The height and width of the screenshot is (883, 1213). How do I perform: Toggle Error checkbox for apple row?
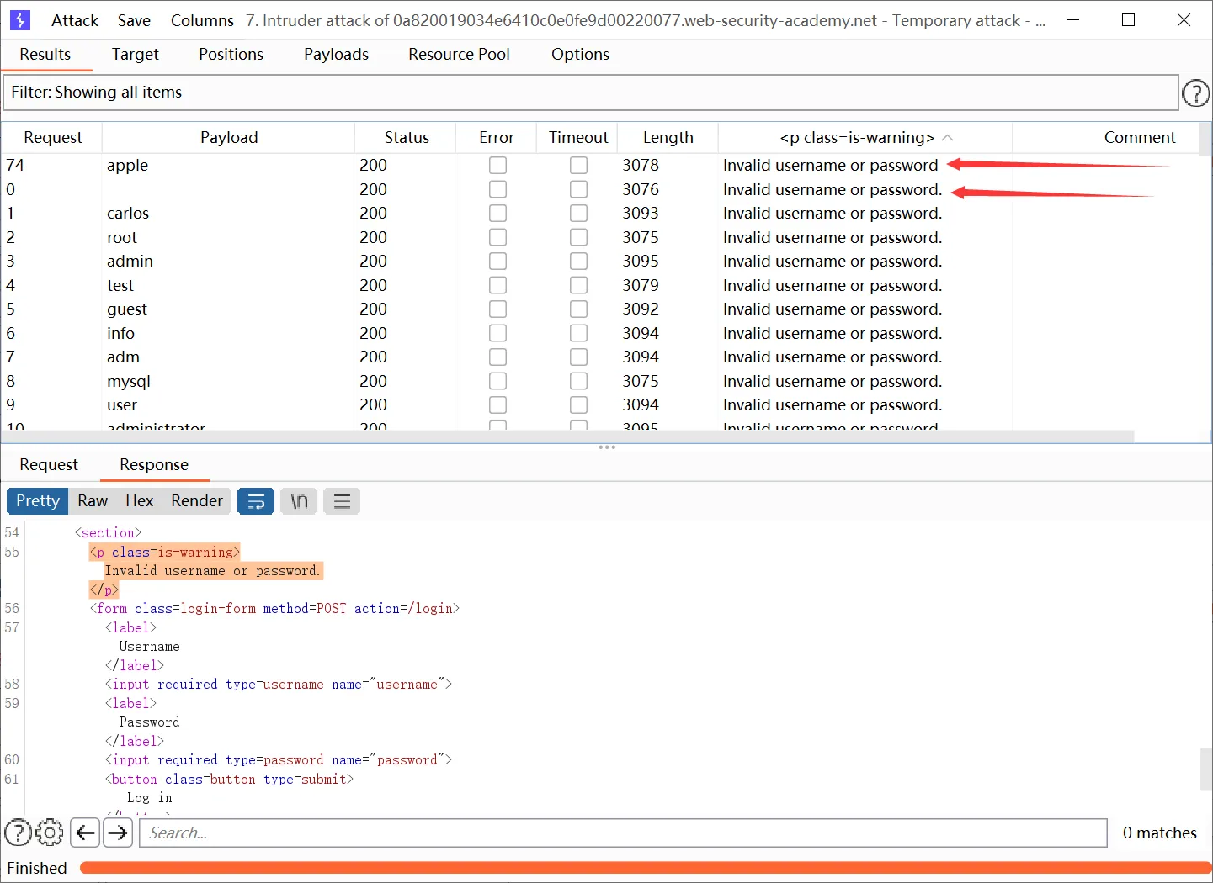497,166
